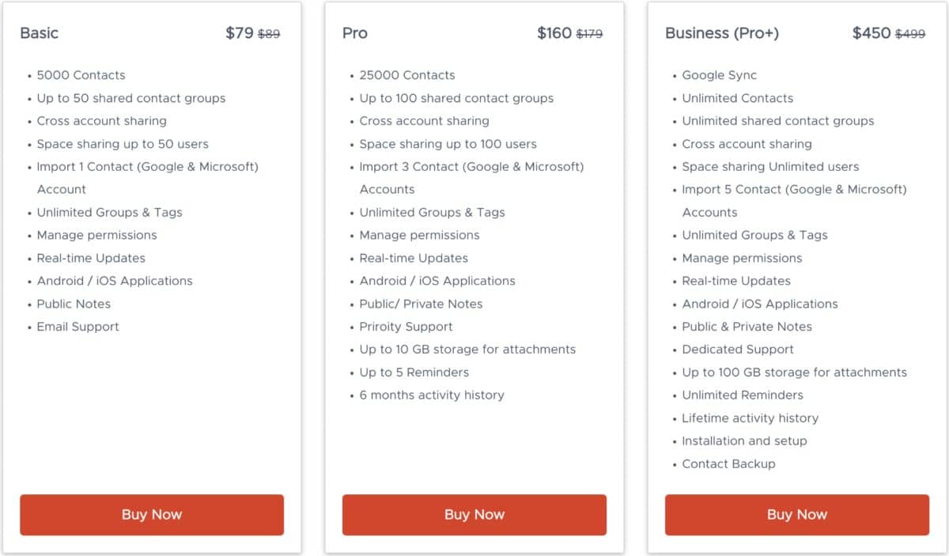Click the $450 Business price
The image size is (949, 556).
(x=871, y=33)
